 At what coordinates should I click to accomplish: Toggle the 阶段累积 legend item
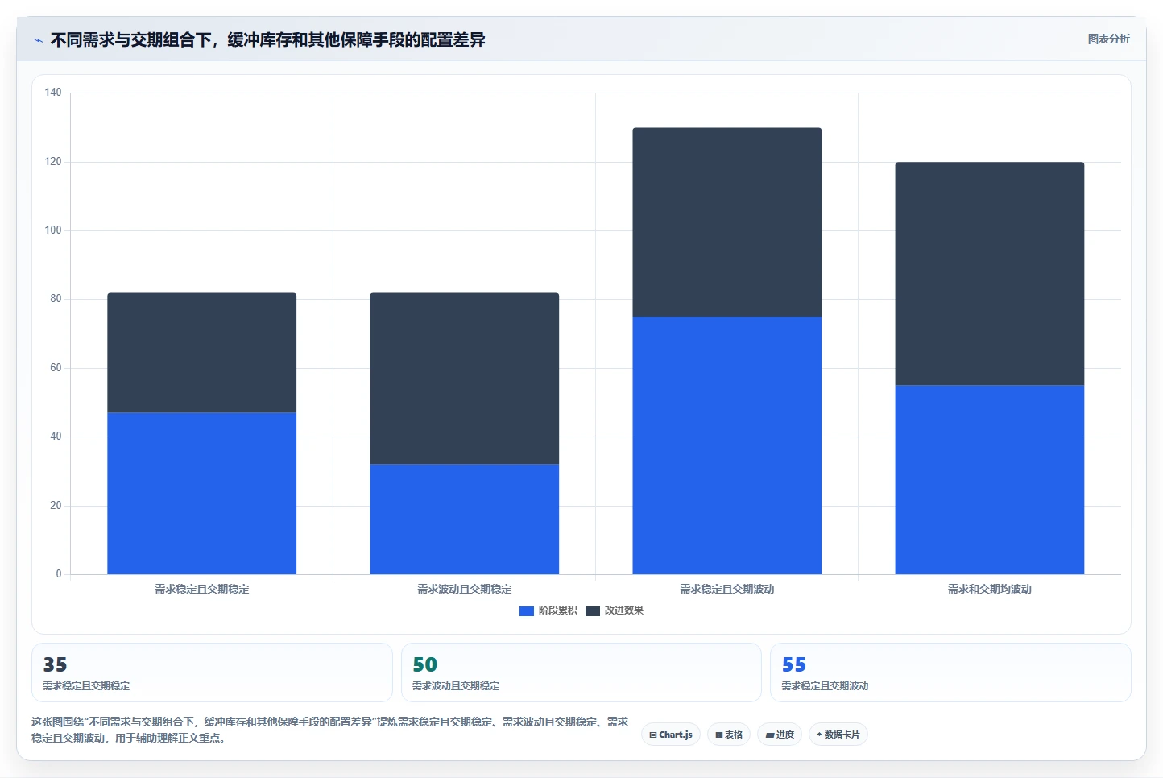coord(548,610)
